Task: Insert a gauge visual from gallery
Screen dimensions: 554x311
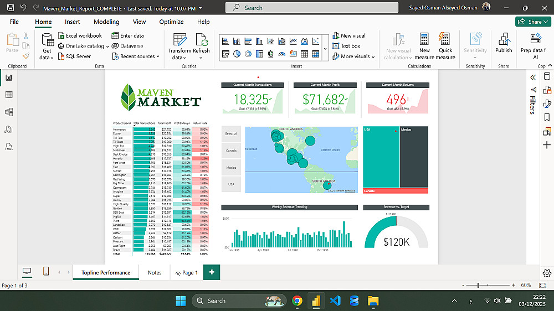Action: coord(282,54)
